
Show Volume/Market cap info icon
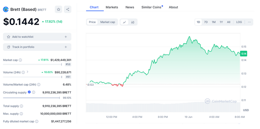click(x=39, y=85)
